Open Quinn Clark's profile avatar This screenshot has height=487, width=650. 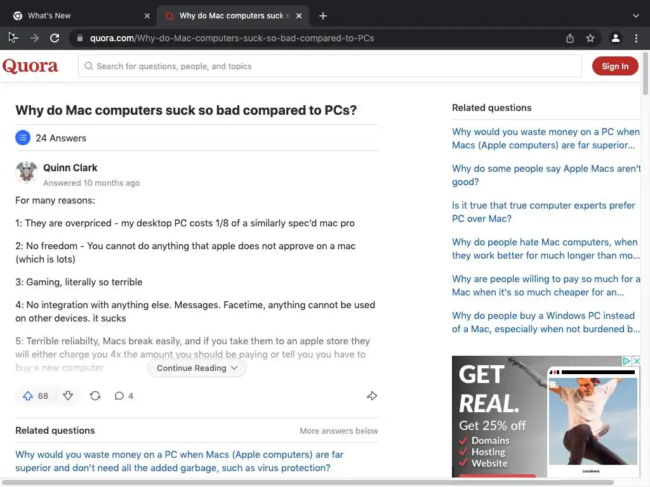[x=27, y=172]
